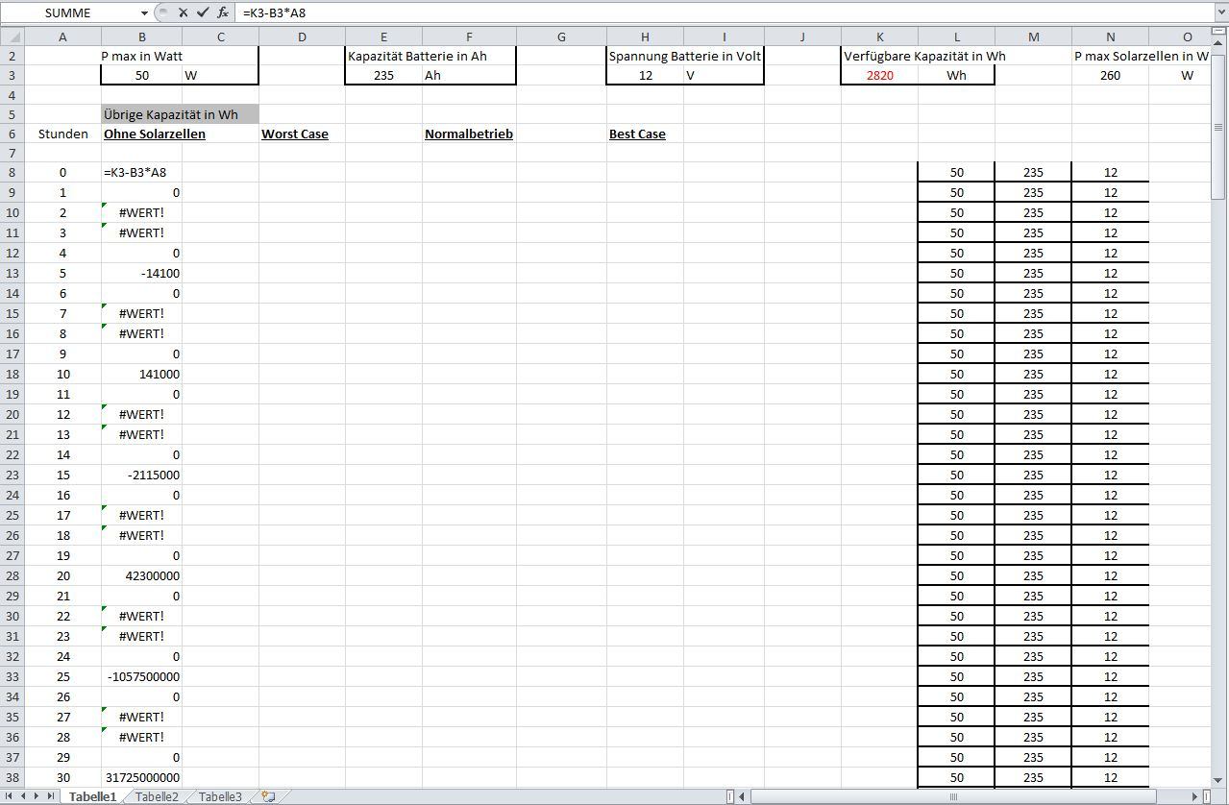Select the 'Wh' unit cell in row 3
1229x805 pixels.
956,75
